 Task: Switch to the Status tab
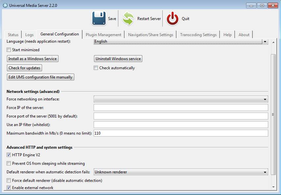[13, 35]
